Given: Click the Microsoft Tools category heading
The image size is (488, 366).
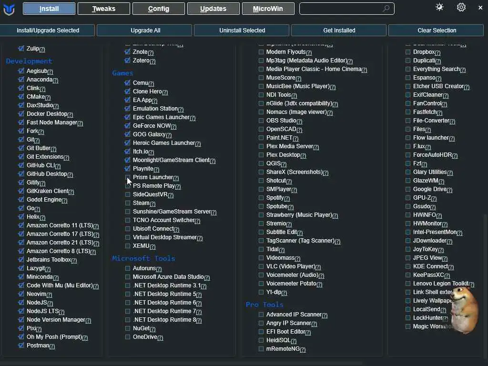Looking at the screenshot, I should [x=143, y=259].
